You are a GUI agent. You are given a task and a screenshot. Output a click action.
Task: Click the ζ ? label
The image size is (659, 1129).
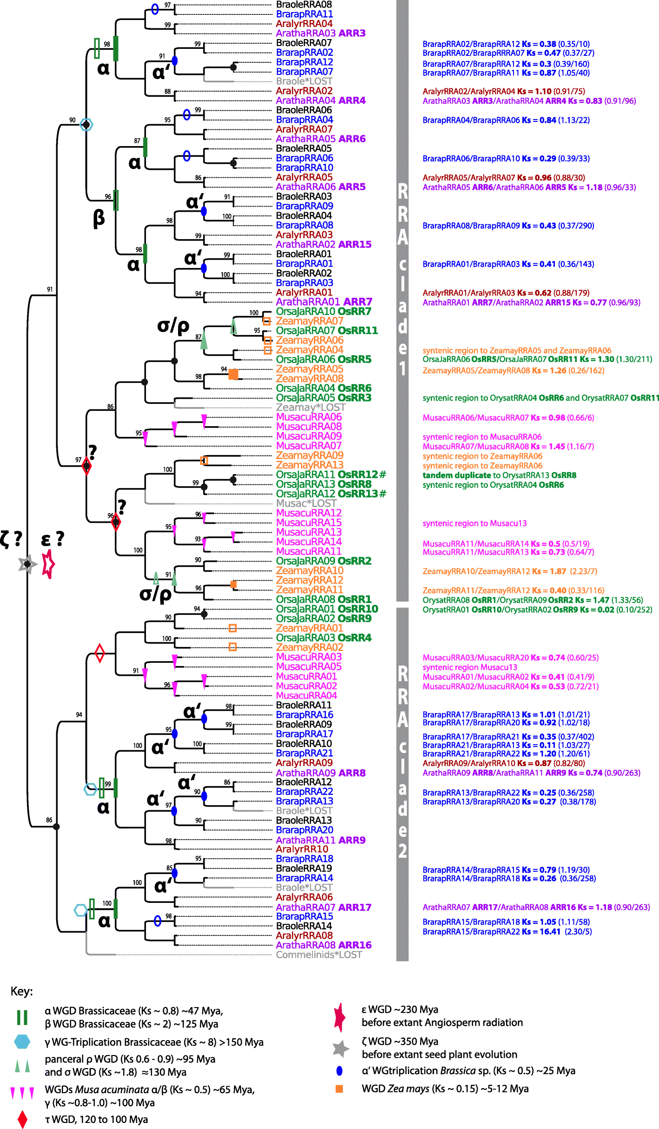[12, 539]
